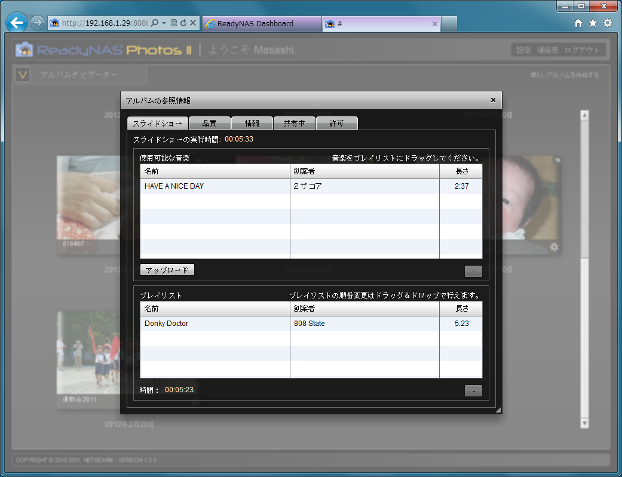Open the browser home page icon
The height and width of the screenshot is (477, 622).
578,23
